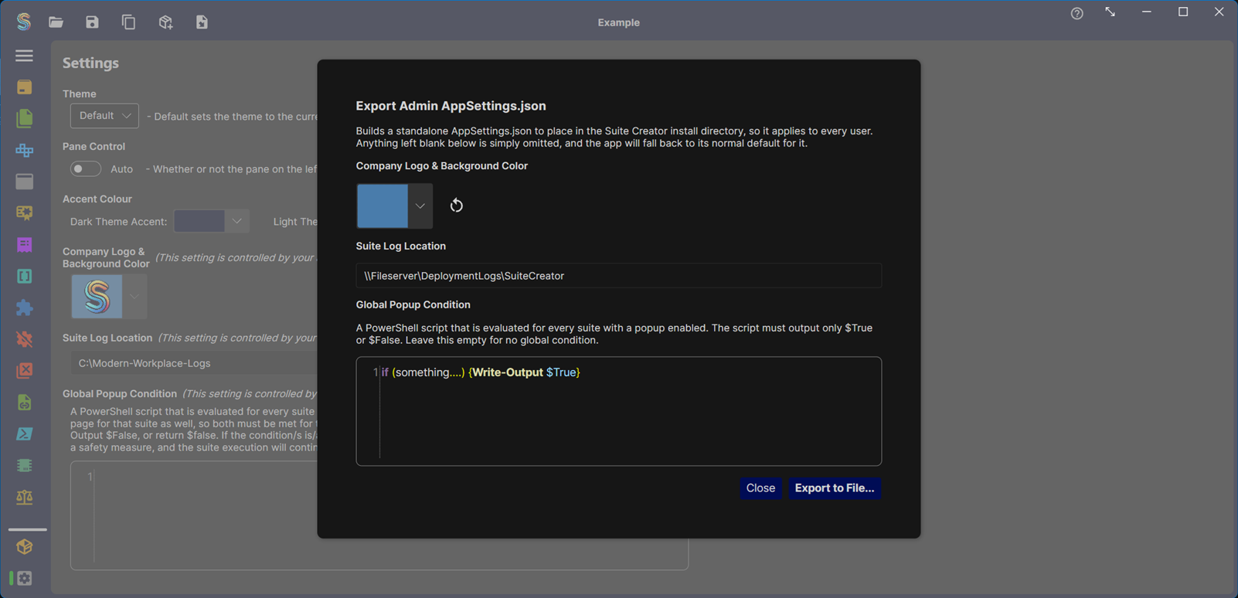Open a suite with the folder icon
1238x598 pixels.
click(56, 22)
